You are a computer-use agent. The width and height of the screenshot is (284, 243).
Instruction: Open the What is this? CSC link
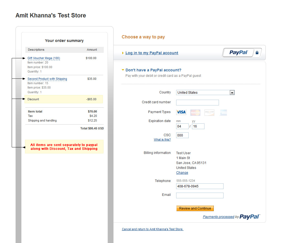click(x=162, y=139)
